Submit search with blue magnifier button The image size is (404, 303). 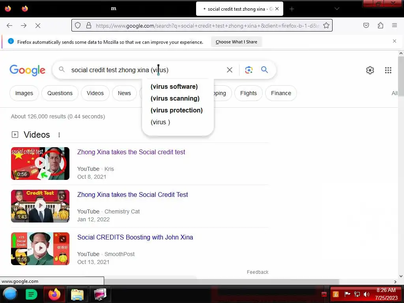[264, 69]
